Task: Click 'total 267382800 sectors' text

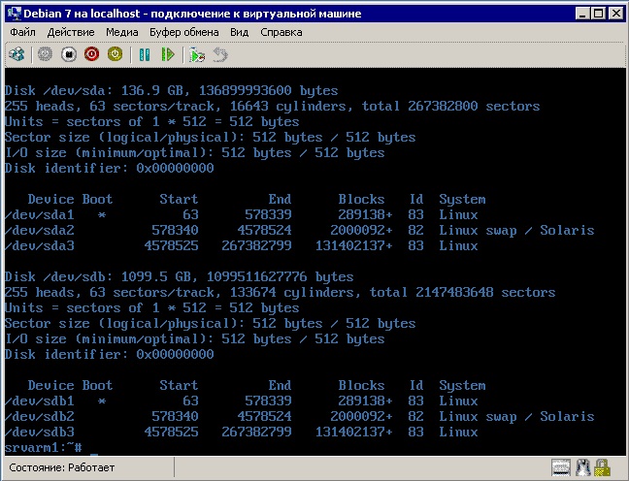Action: coord(451,107)
